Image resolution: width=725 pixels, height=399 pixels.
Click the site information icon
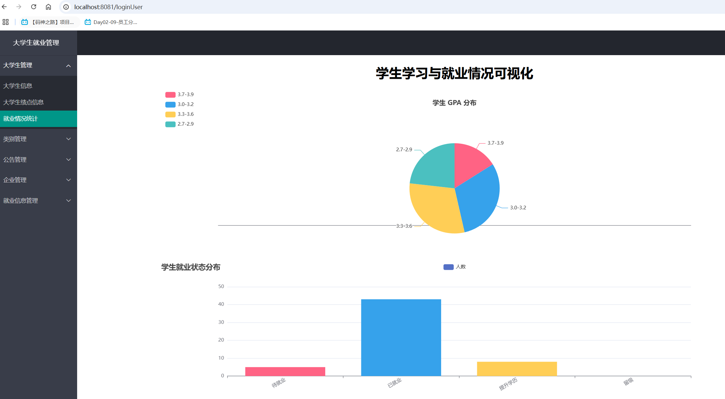point(66,7)
